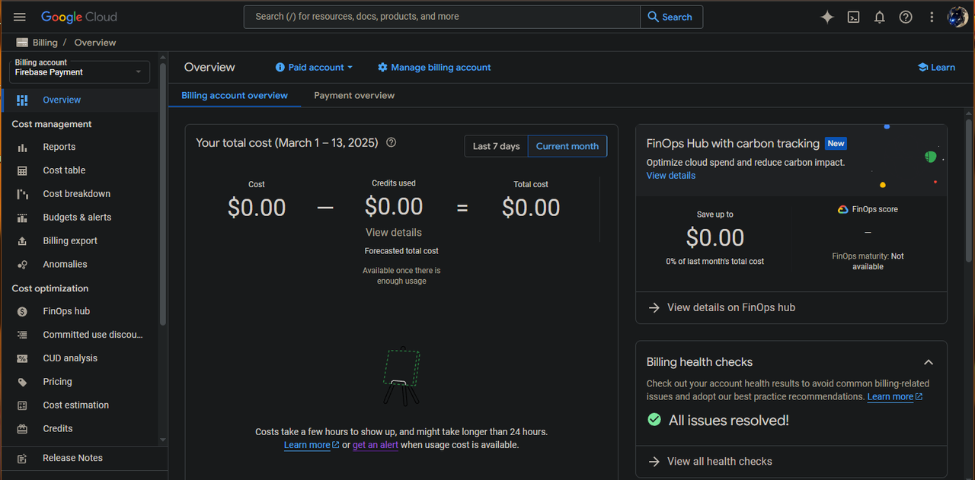Click the blue Search button
This screenshot has width=975, height=480.
point(671,17)
